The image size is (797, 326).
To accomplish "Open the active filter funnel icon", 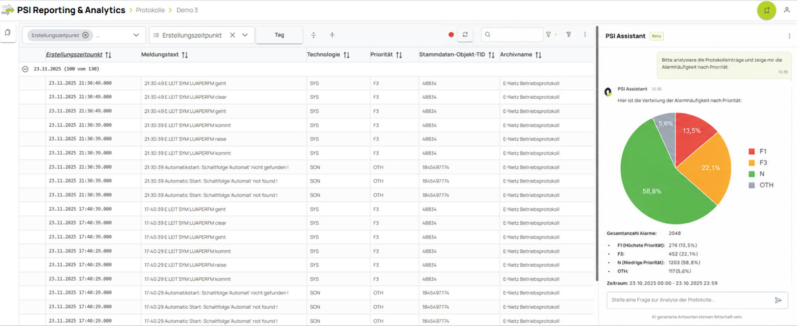I will coord(549,34).
